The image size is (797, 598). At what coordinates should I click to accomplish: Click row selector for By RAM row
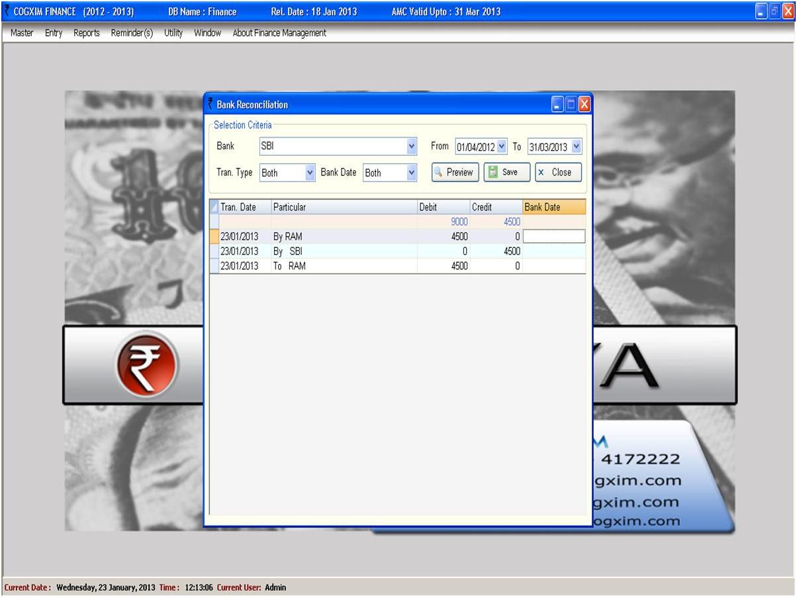pyautogui.click(x=214, y=236)
